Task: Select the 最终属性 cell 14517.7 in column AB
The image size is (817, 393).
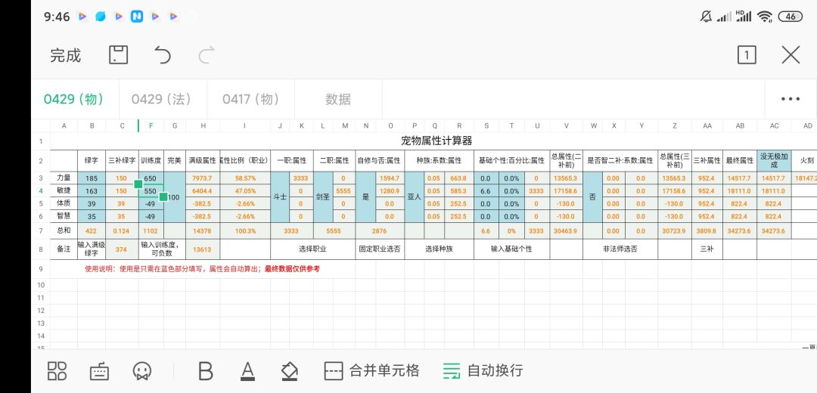Action: click(x=740, y=178)
